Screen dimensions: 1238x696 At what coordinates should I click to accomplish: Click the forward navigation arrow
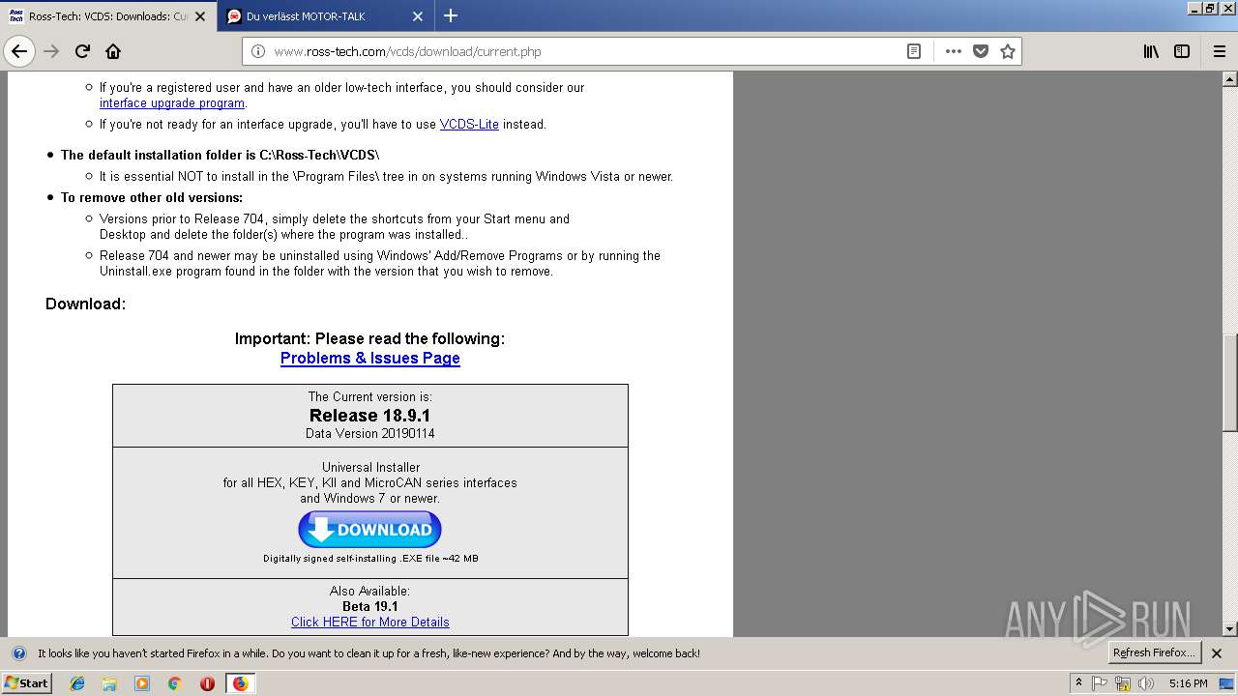(51, 51)
